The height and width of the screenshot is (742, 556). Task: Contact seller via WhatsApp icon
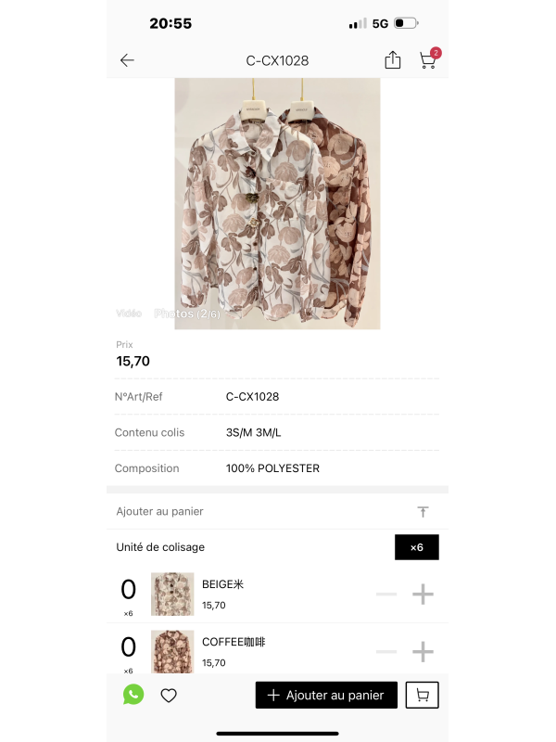tap(133, 695)
